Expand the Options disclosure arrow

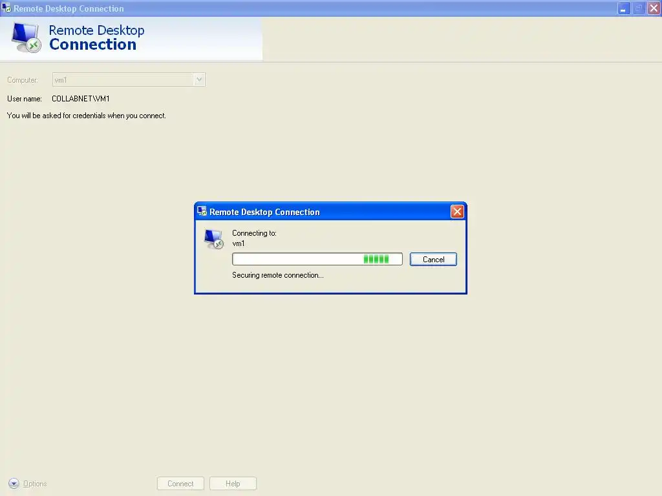[14, 483]
